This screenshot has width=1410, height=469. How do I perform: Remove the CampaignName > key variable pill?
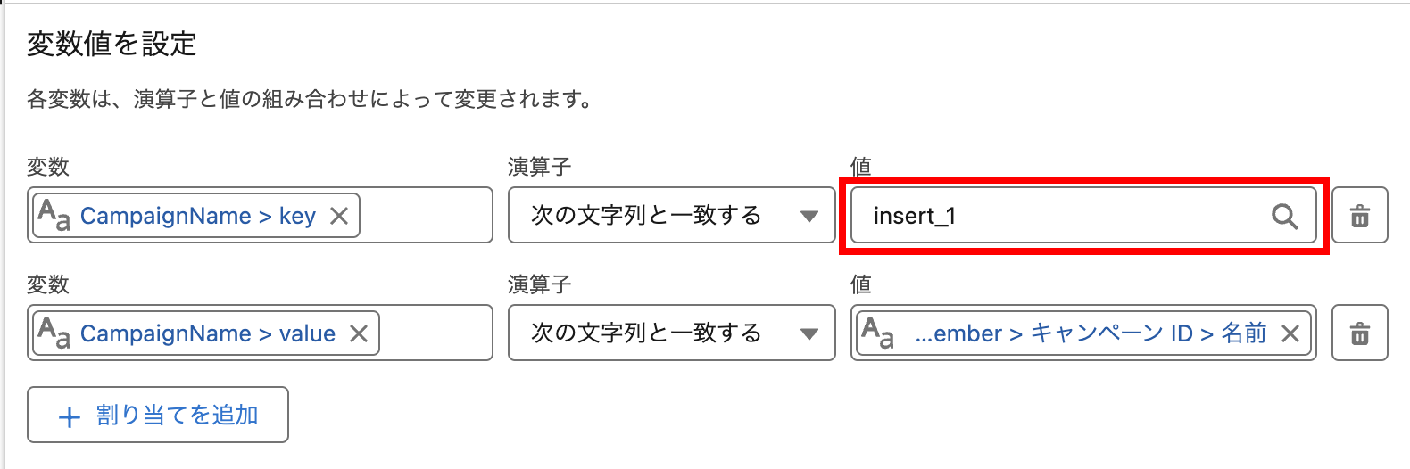(x=339, y=216)
